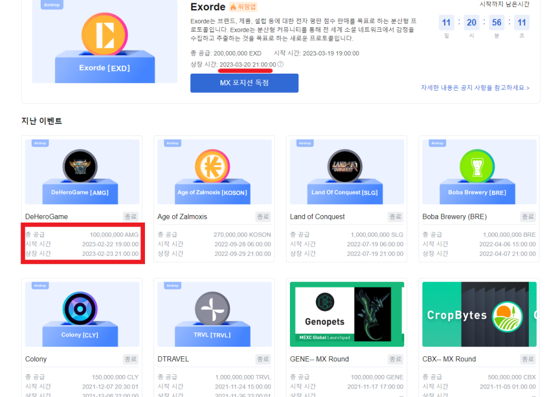
Task: Open the TRVL [TRVL] card label
Action: [x=212, y=335]
